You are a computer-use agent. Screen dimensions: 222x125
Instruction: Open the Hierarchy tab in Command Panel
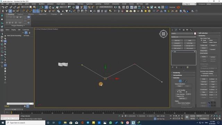coord(180,30)
